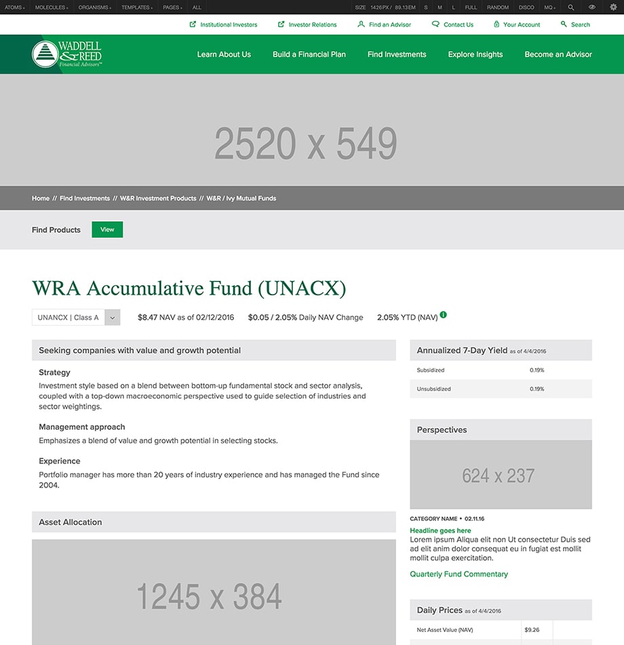624x645 pixels.
Task: Click the $9.26 NAV value
Action: [532, 630]
